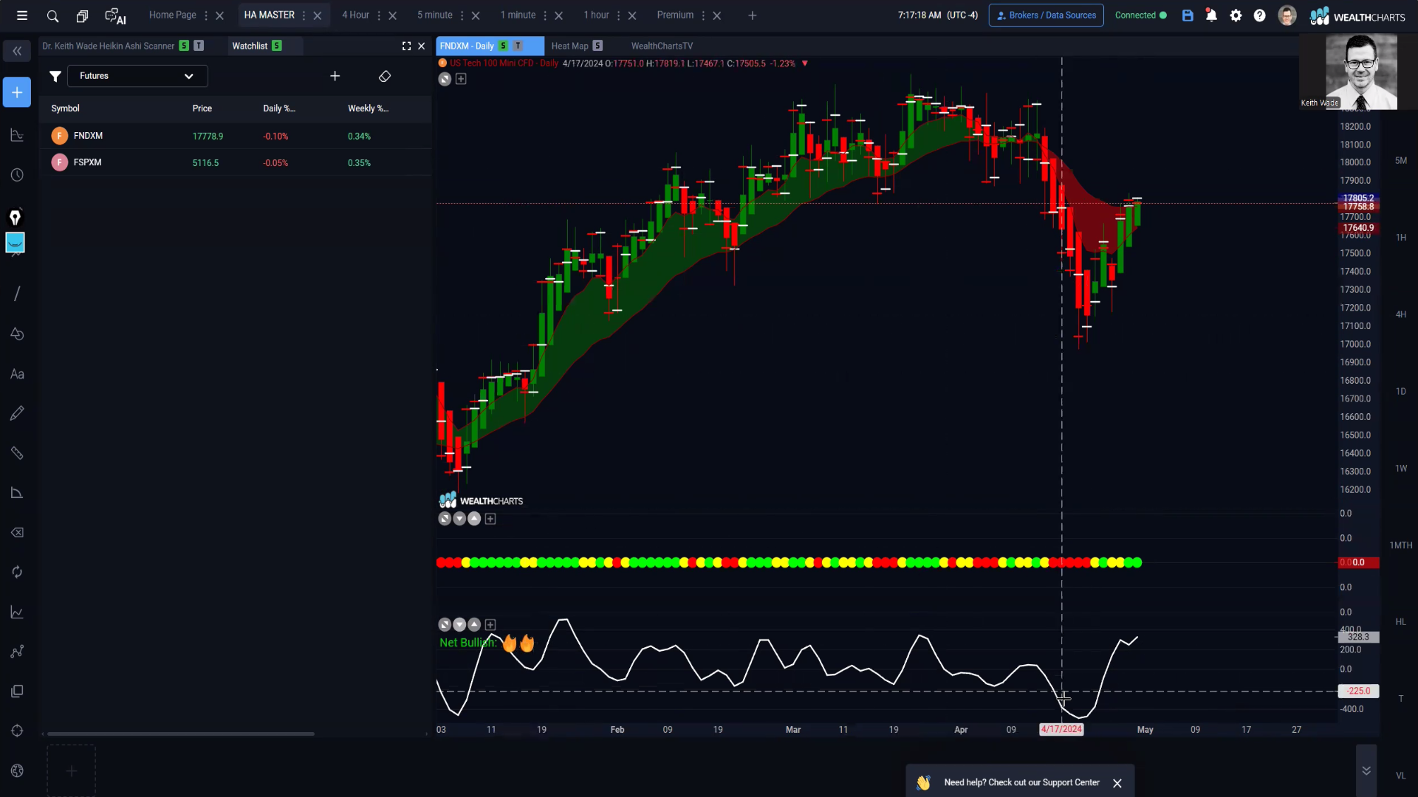Screen dimensions: 1418x797
Task: Select the FSPXM watchlist row
Action: click(x=235, y=162)
